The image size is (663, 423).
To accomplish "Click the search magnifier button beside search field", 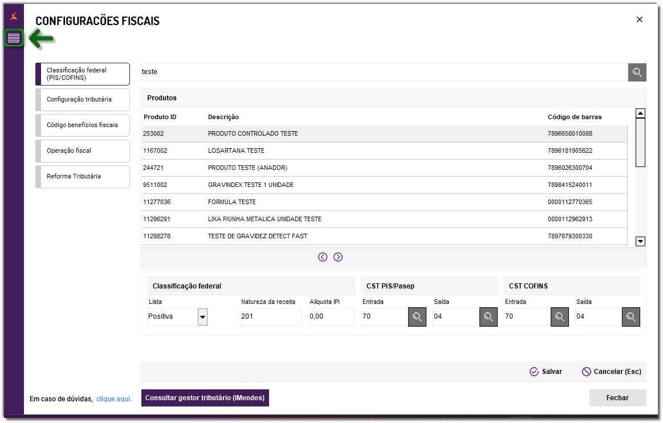I will click(637, 72).
